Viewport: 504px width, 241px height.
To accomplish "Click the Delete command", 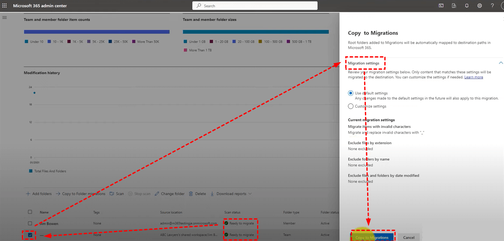I will pyautogui.click(x=197, y=194).
